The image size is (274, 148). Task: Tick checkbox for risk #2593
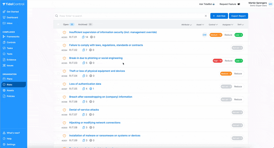click(x=58, y=35)
